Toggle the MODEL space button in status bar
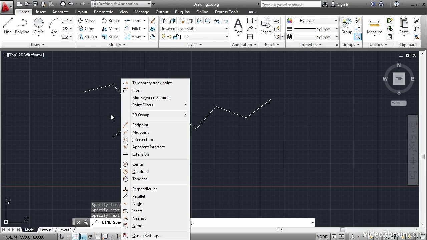Image resolution: width=427 pixels, height=240 pixels. tap(323, 237)
